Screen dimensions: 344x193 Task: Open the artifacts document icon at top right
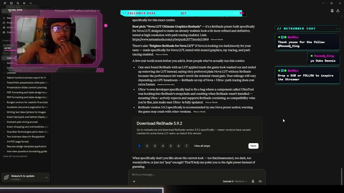pos(332,11)
